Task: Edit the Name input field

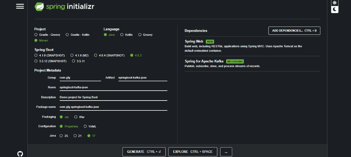Action: 114,87
